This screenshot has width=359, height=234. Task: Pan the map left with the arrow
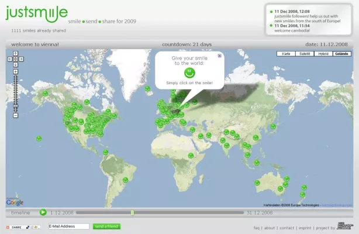coord(10,59)
